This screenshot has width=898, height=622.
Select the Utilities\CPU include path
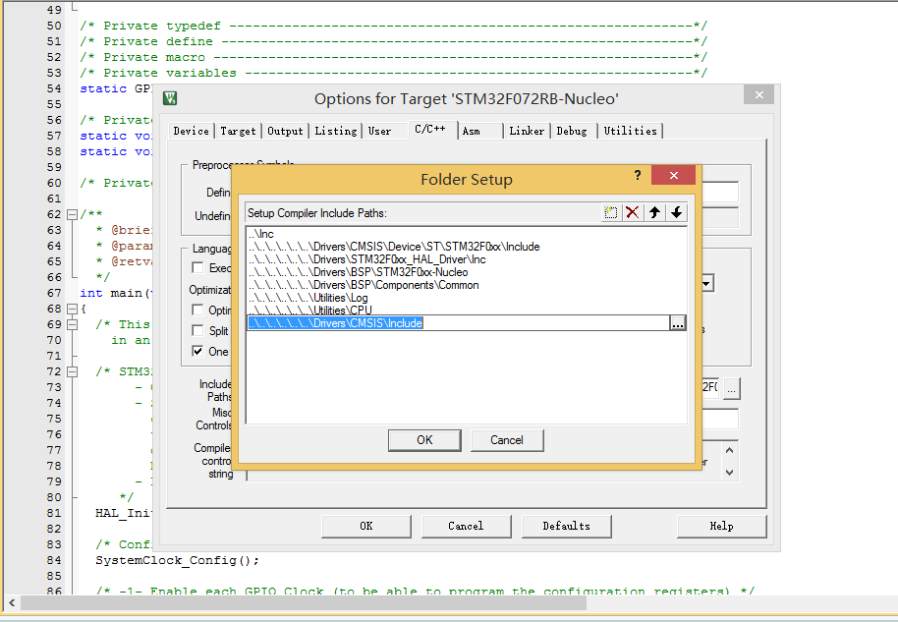click(x=310, y=310)
